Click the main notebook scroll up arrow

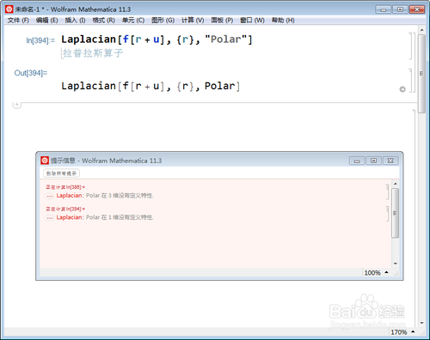[x=421, y=30]
